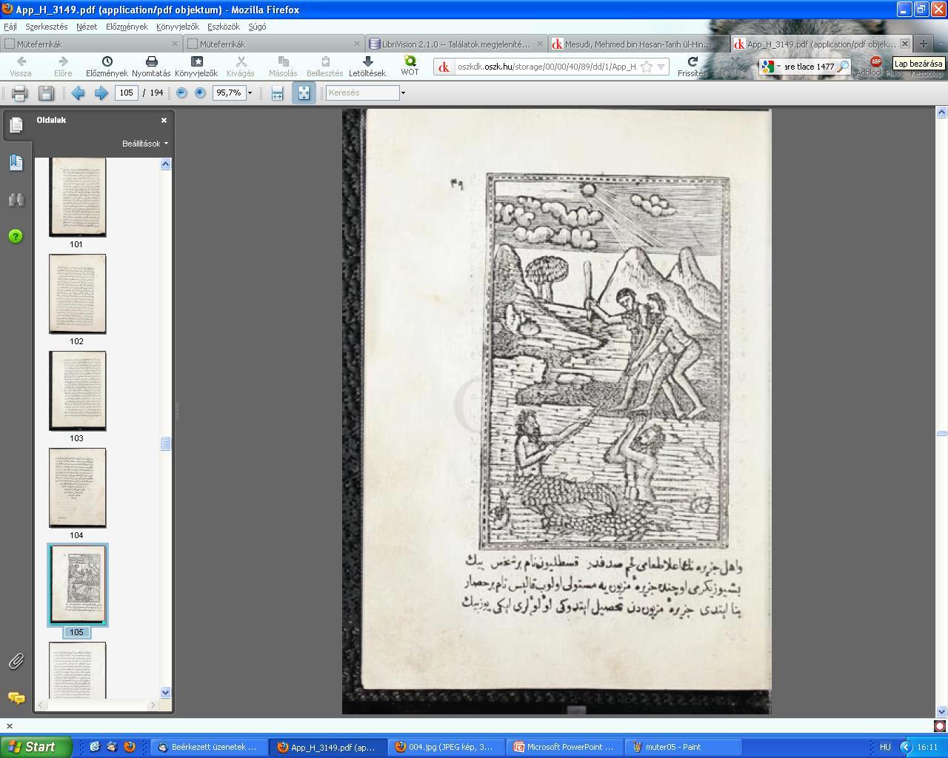The height and width of the screenshot is (758, 948).
Task: Zoom out with the minus icon
Action: point(181,93)
